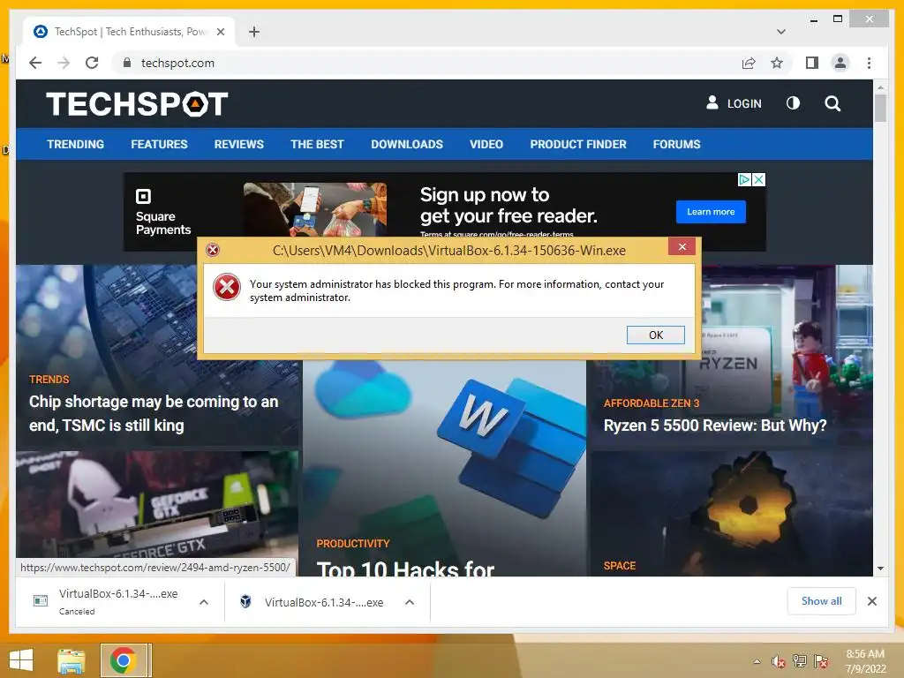Viewport: 904px width, 678px height.
Task: Click network tray icon
Action: pos(799,661)
